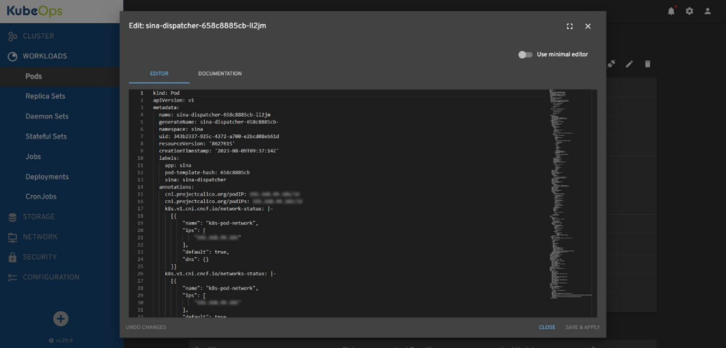726x348 pixels.
Task: Click the round plus create button
Action: (61, 319)
